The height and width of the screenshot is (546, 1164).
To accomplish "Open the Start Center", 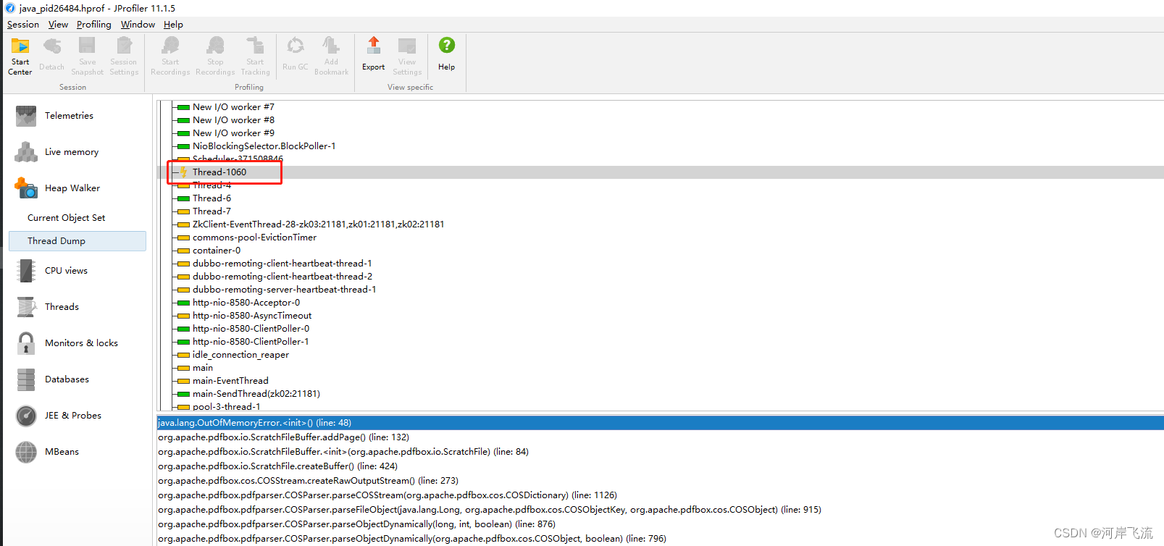I will tap(20, 56).
